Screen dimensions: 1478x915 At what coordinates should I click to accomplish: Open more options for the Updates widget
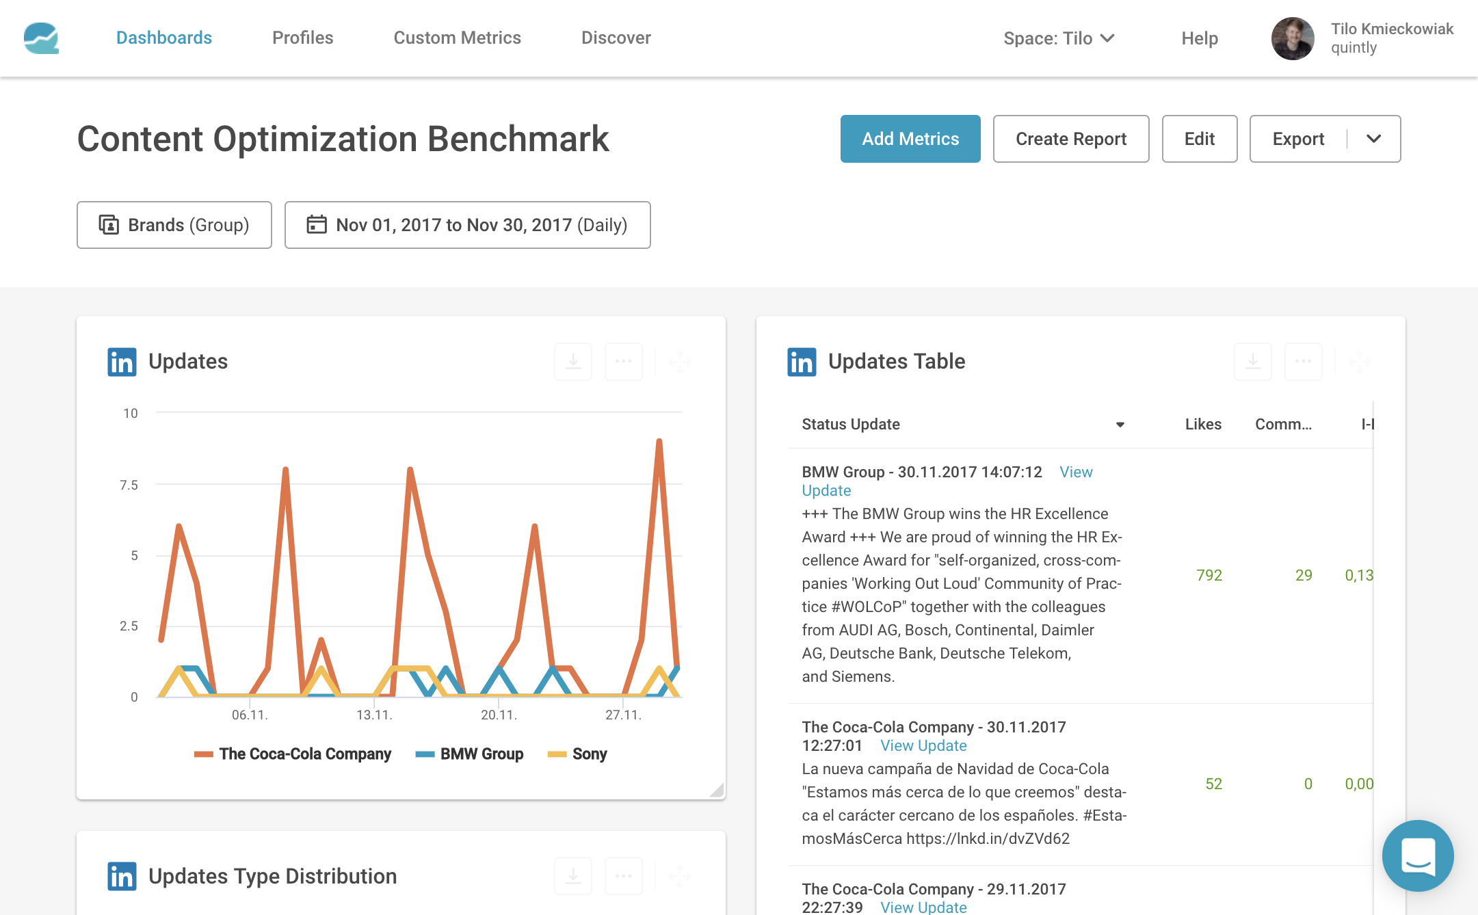coord(623,361)
